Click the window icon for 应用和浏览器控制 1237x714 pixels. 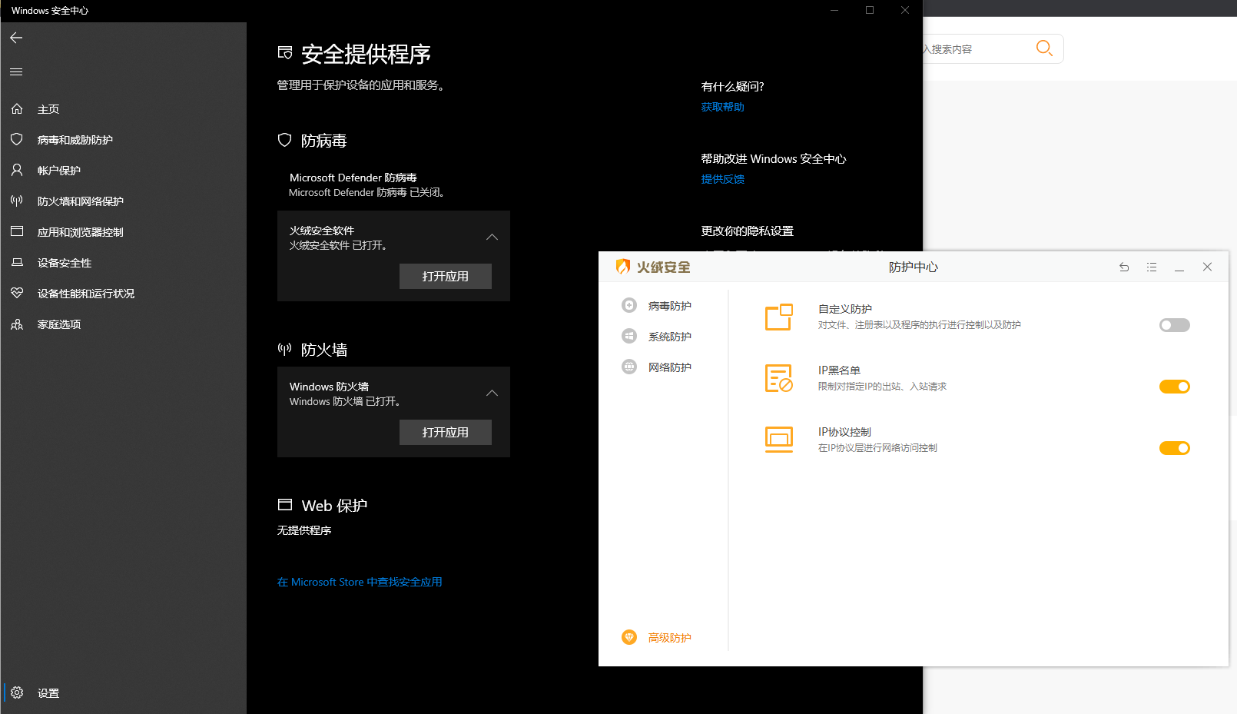pos(17,231)
